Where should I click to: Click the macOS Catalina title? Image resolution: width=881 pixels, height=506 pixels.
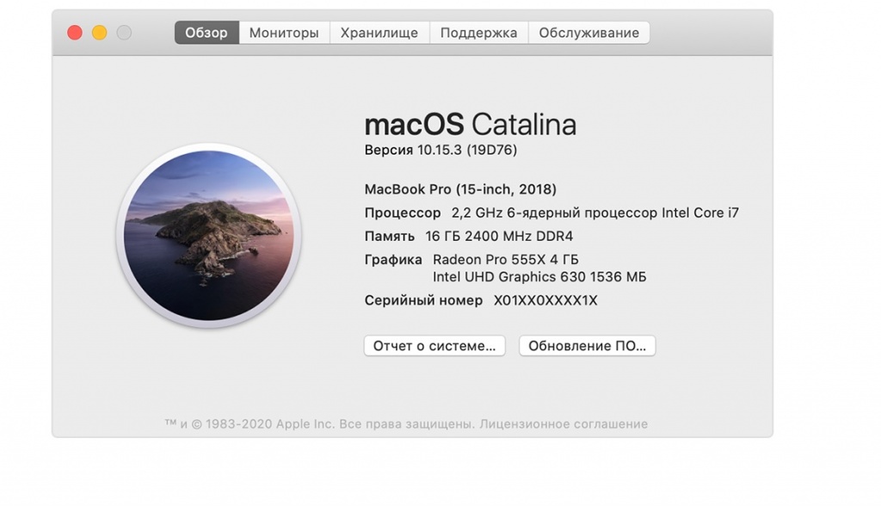(471, 124)
